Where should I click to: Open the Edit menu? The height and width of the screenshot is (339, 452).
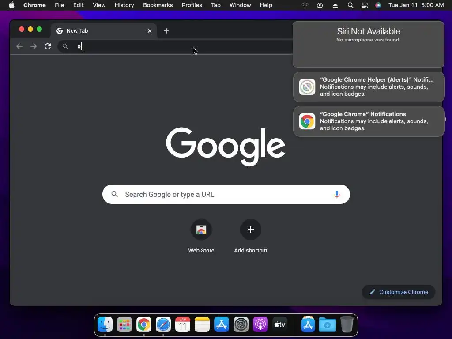[78, 5]
